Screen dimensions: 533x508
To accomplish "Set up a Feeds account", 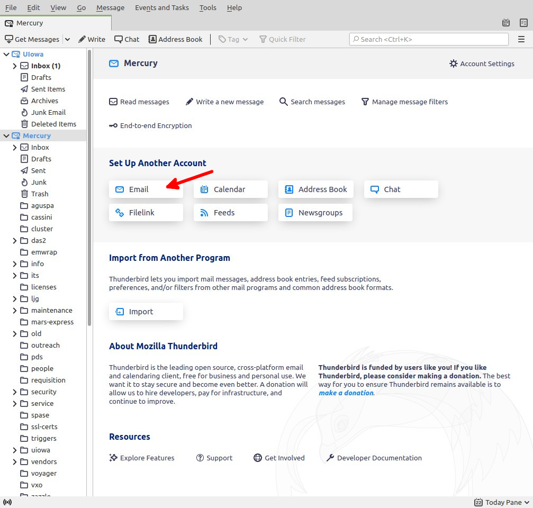I will (x=230, y=213).
